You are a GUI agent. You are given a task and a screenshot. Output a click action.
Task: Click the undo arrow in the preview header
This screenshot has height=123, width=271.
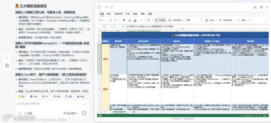[106, 7]
